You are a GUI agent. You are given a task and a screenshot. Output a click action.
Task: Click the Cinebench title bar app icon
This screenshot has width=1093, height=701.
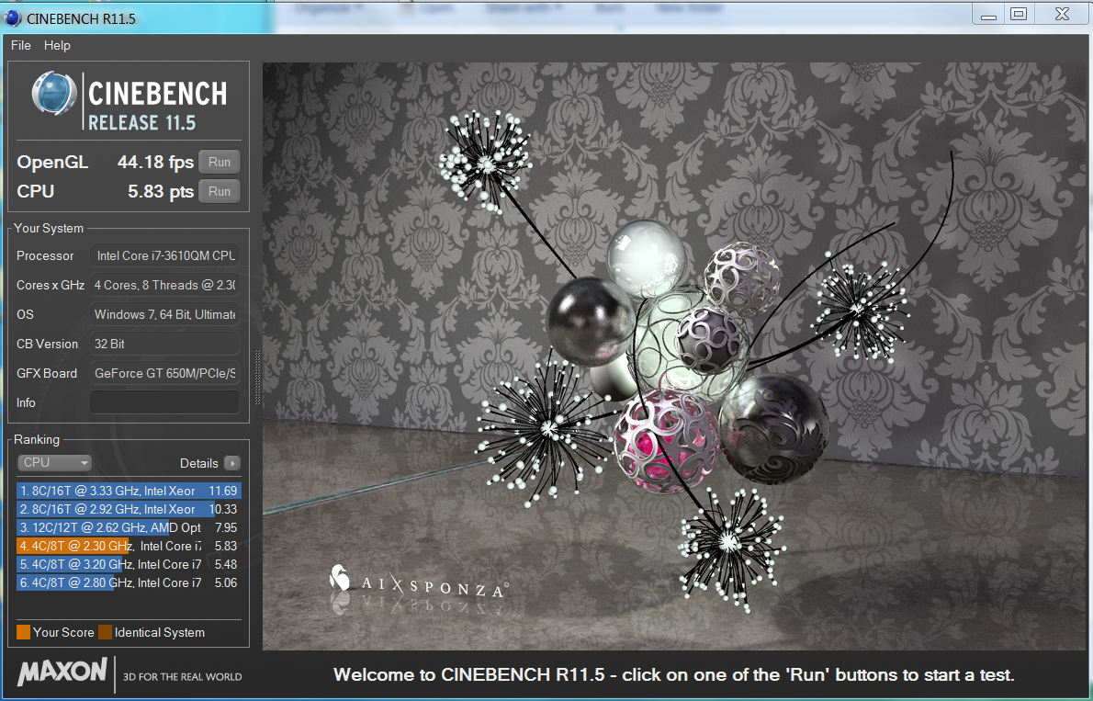(13, 18)
